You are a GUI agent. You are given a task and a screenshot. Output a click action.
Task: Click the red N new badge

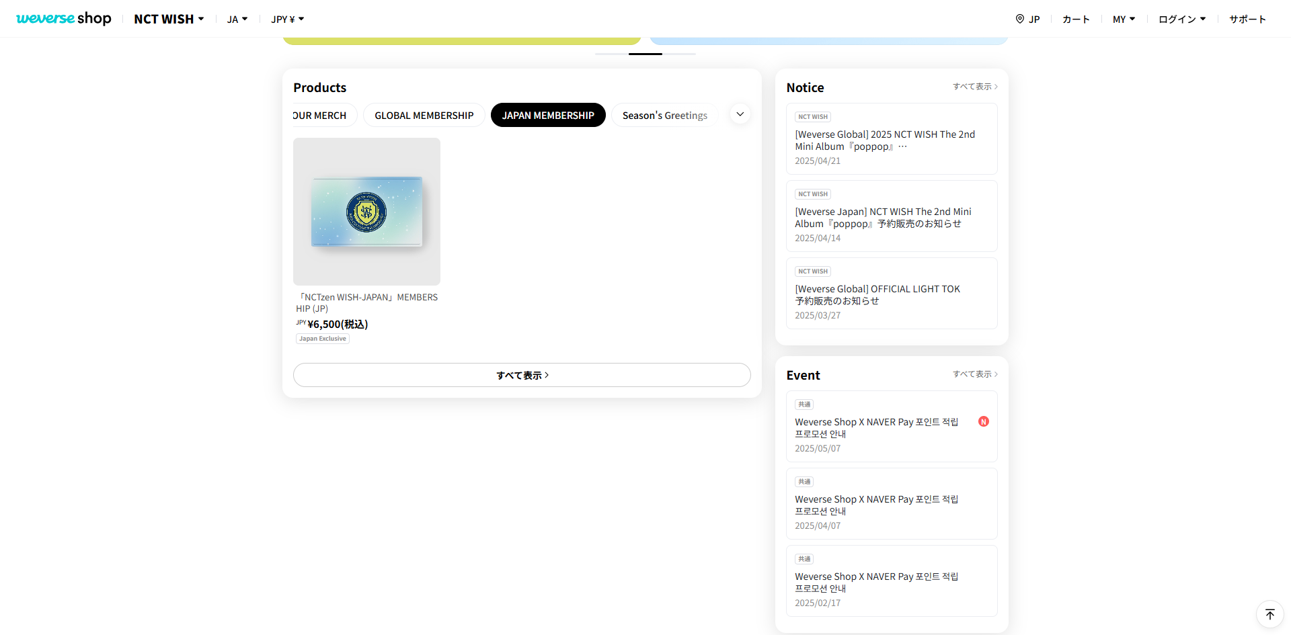pos(984,421)
